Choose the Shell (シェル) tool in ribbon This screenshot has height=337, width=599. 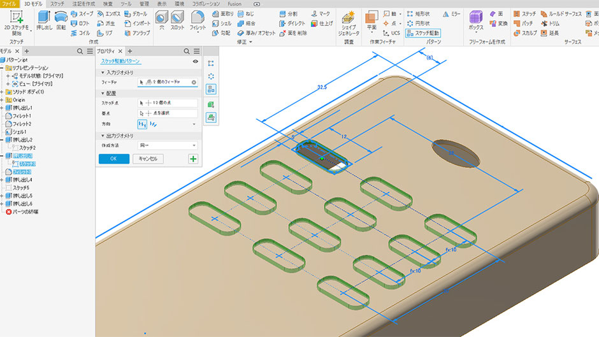coord(222,24)
